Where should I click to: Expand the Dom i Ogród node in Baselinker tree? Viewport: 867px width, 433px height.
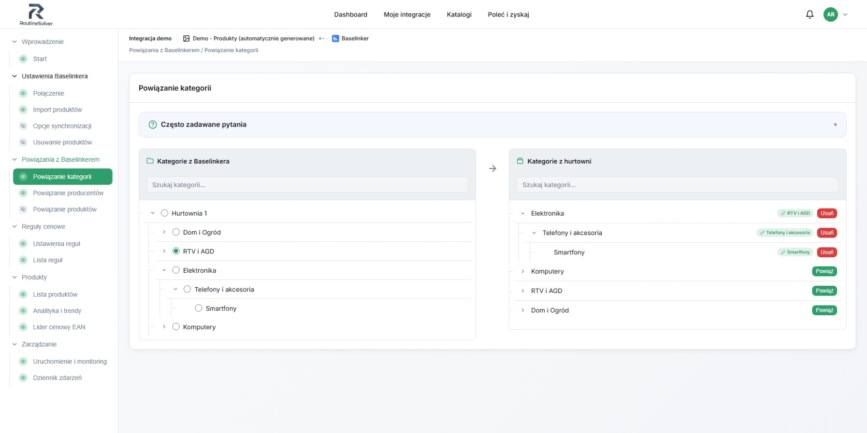click(x=164, y=232)
